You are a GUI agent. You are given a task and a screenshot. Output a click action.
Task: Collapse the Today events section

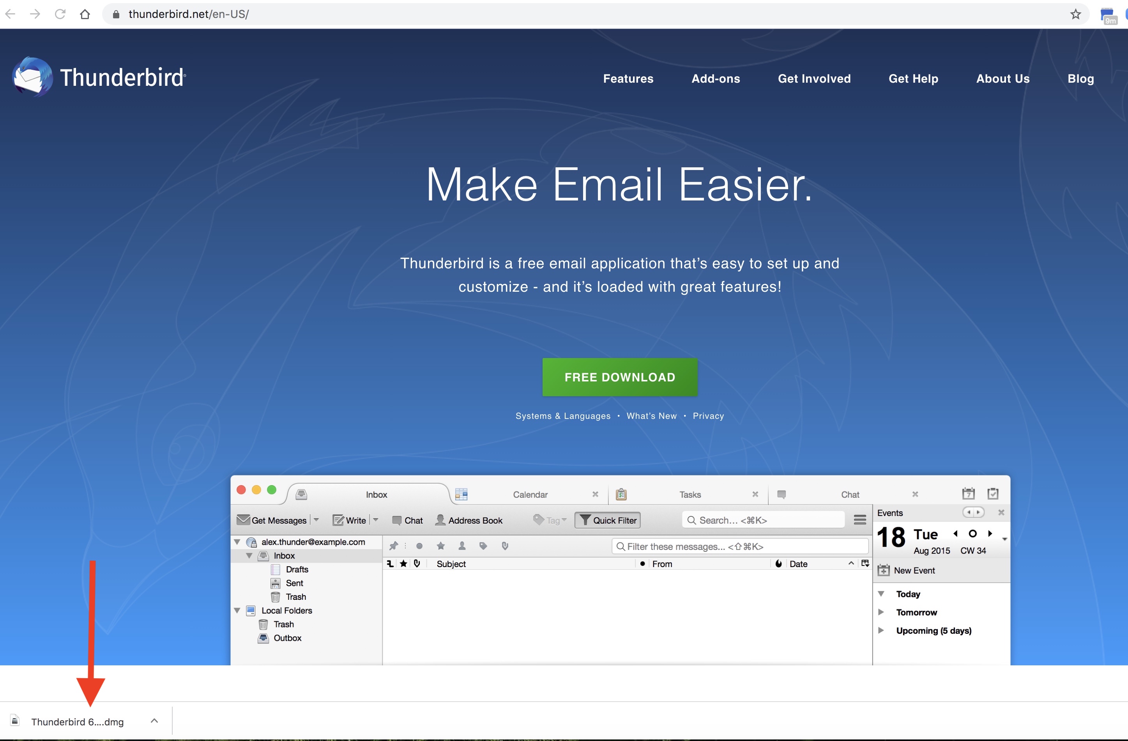tap(881, 594)
